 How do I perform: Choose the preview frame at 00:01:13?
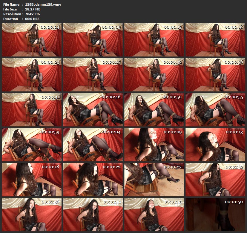coord(215,145)
